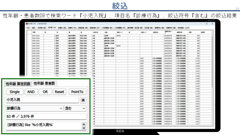Open the 都道府県 [Pt] tab
The height and width of the screenshot is (135, 240).
coord(94,28)
